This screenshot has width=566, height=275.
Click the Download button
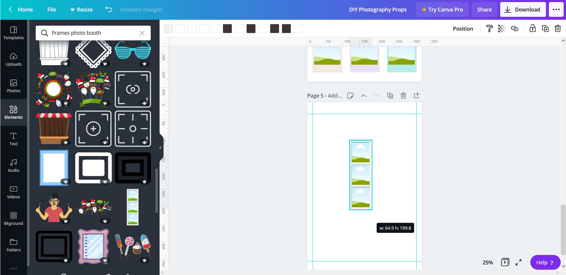click(522, 9)
